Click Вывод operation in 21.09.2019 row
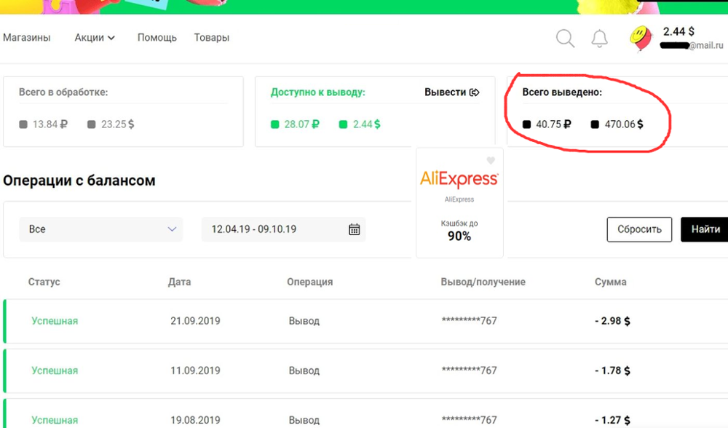Viewport: 728px width, 428px height. point(304,321)
